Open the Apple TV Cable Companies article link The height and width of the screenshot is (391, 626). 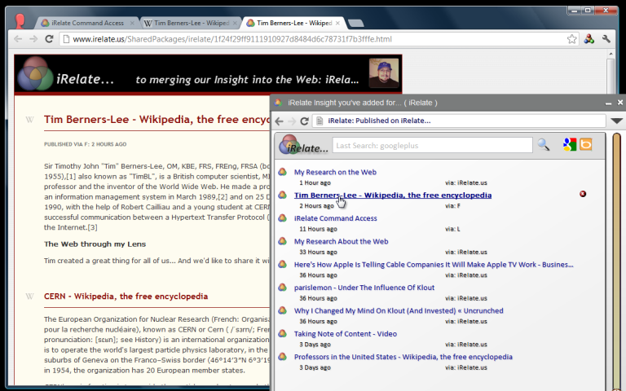(434, 265)
